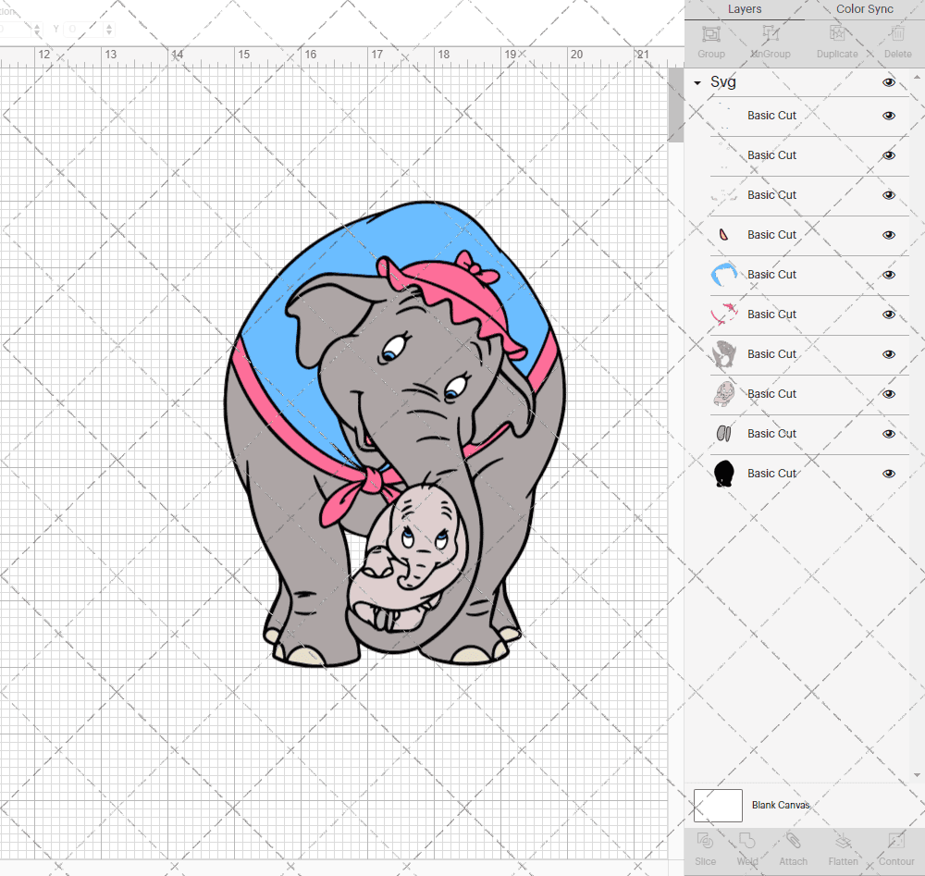
Task: Click the Y position stepper arrows
Action: [109, 29]
